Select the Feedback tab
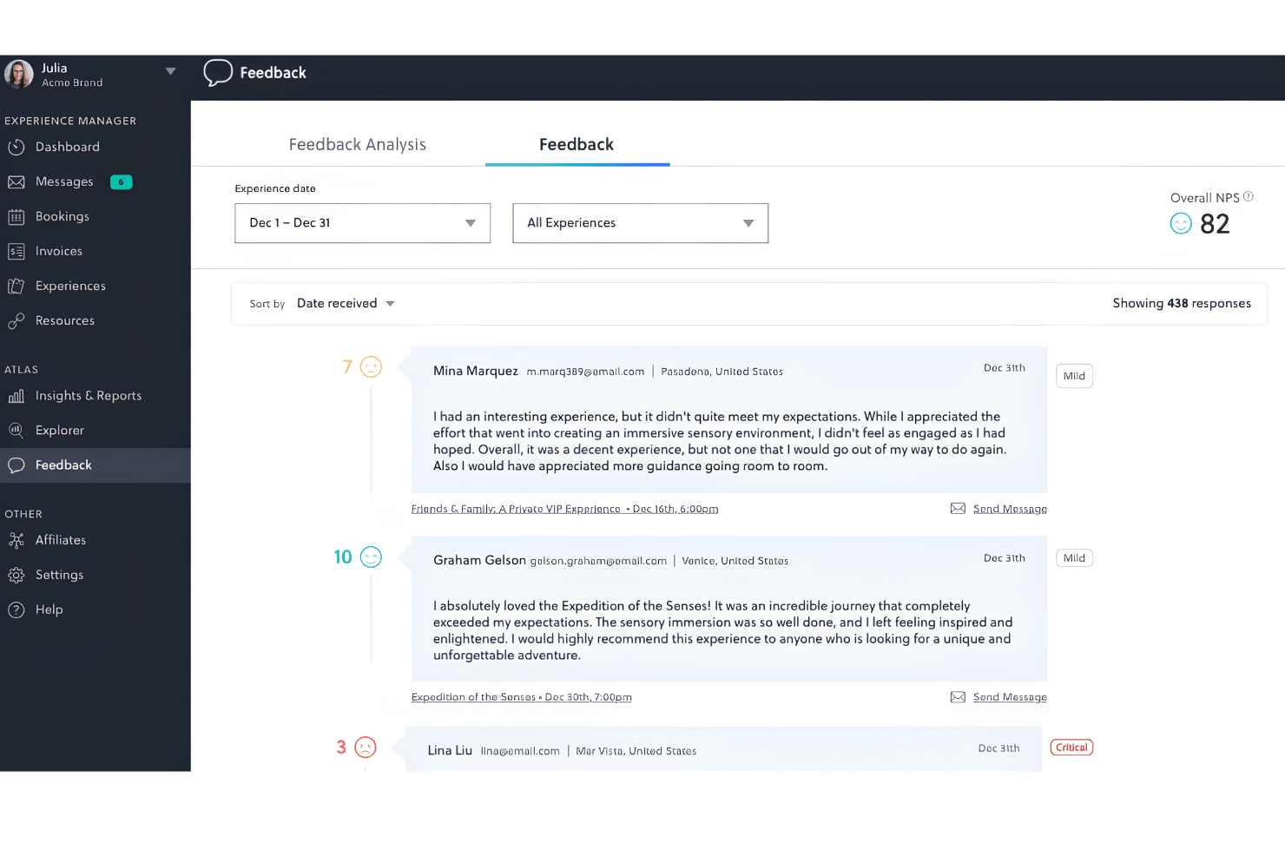 pos(577,144)
